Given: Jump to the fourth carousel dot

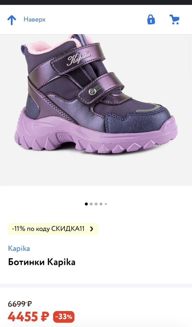Looking at the screenshot, I should click(101, 204).
